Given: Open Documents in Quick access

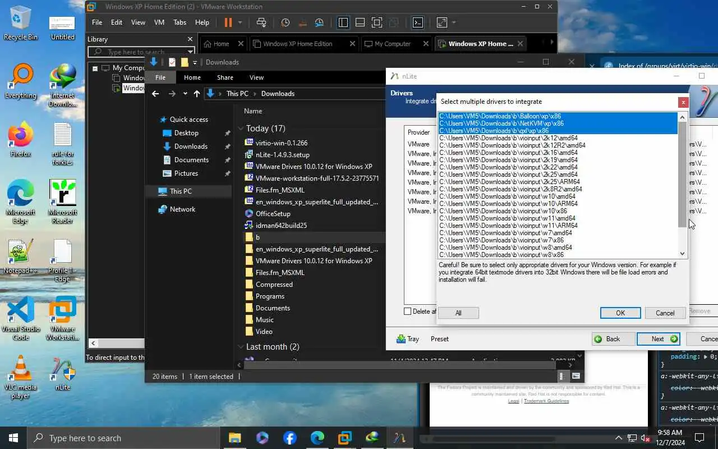Looking at the screenshot, I should coord(191,160).
